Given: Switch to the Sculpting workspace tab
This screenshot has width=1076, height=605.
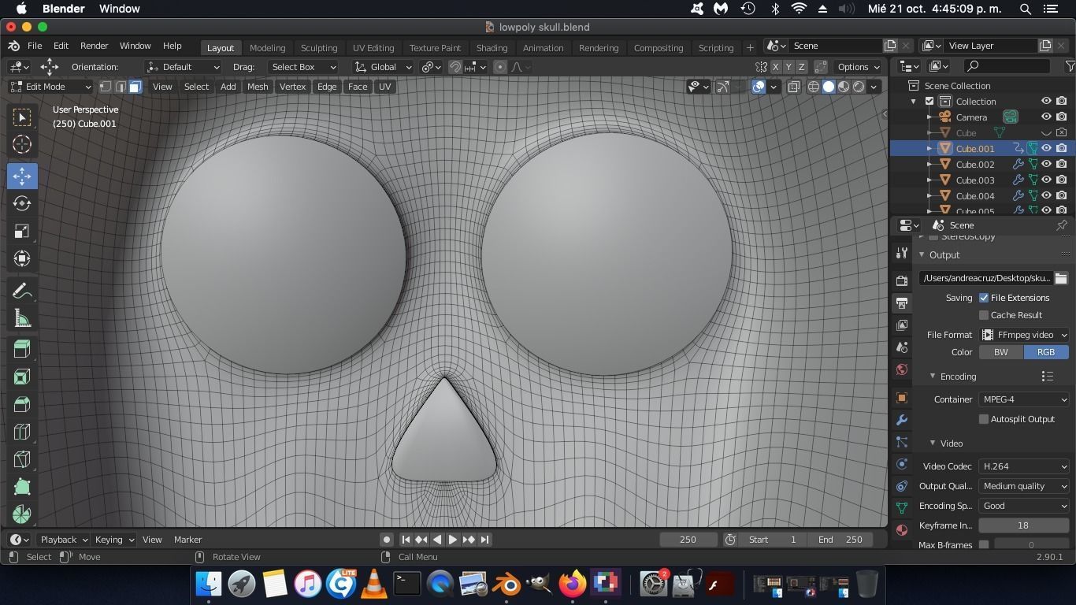Looking at the screenshot, I should (319, 47).
